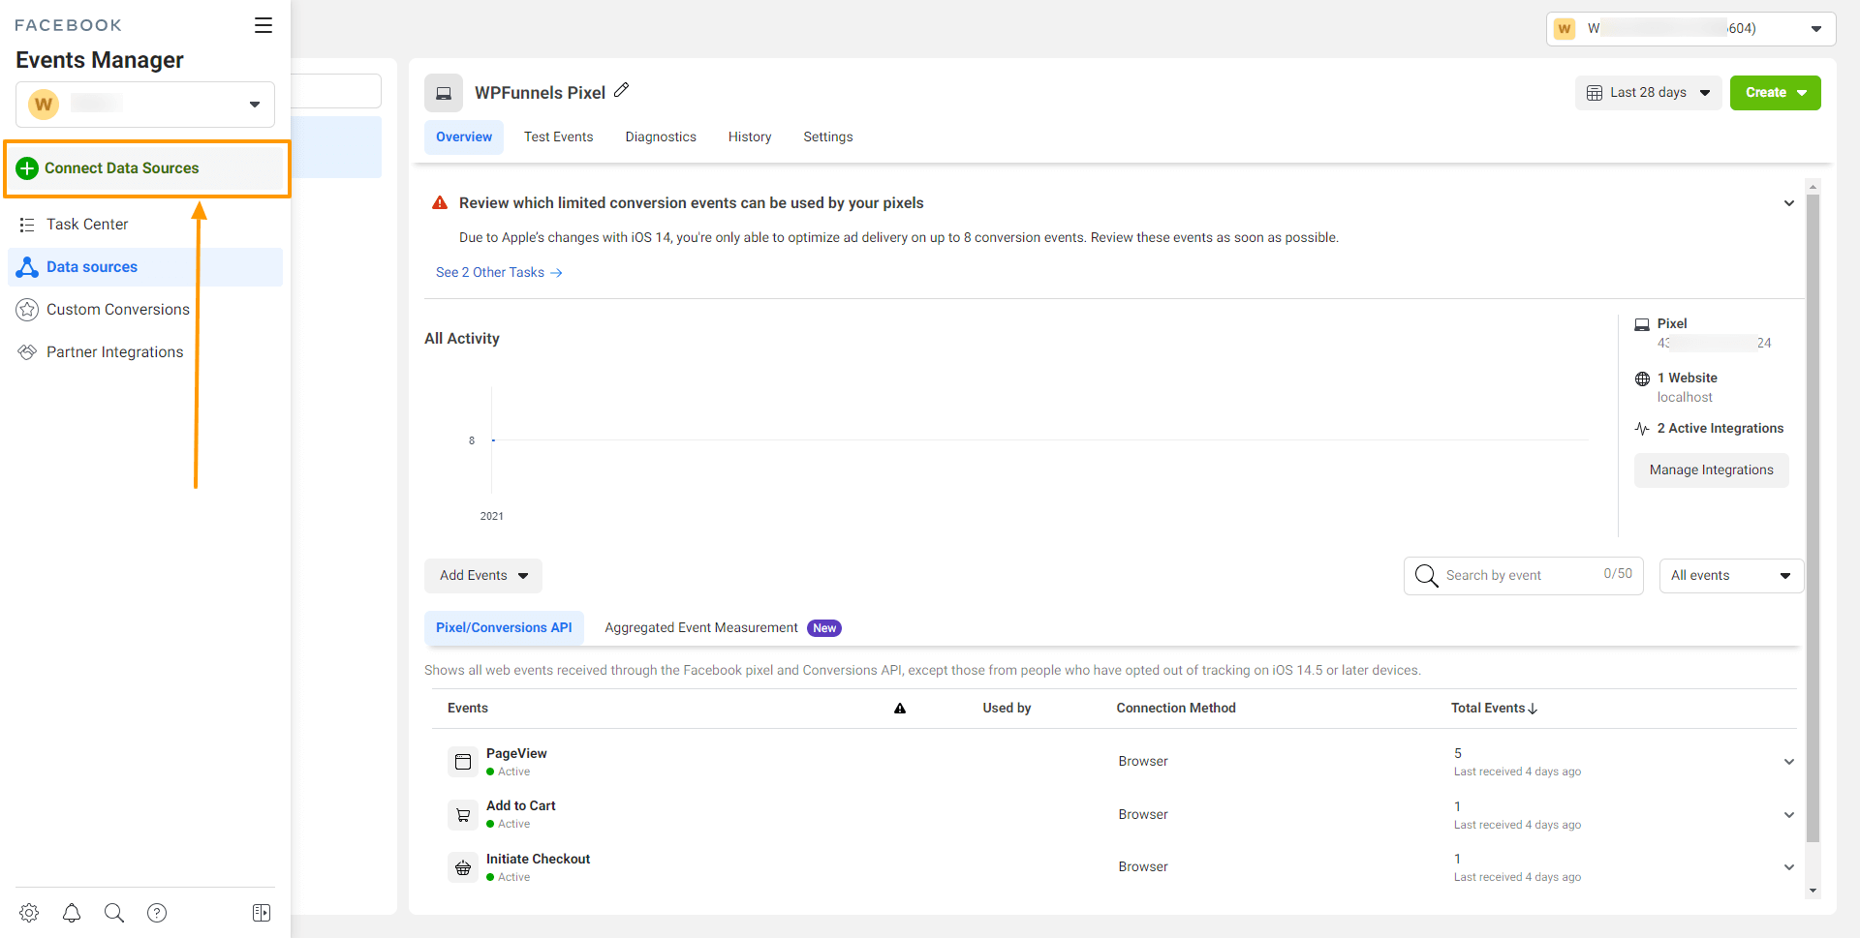Click the Custom Conversions star icon
This screenshot has width=1860, height=938.
click(27, 310)
